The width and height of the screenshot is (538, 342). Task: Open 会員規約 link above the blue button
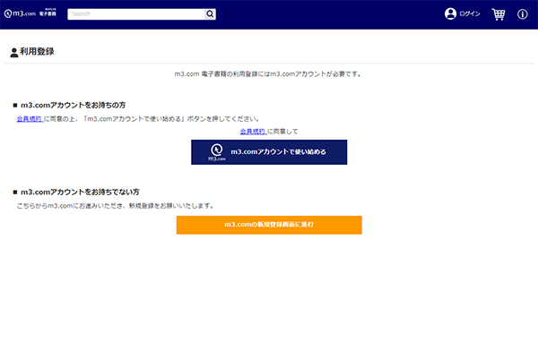(253, 132)
